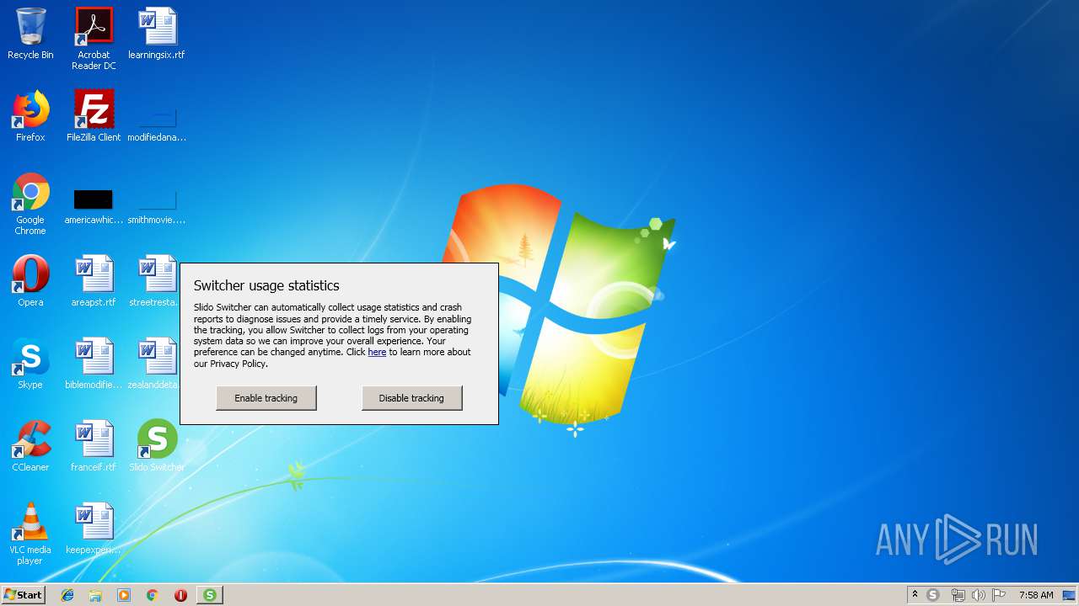Select the Google Chrome desktop shortcut
This screenshot has height=606, width=1079.
(x=30, y=204)
